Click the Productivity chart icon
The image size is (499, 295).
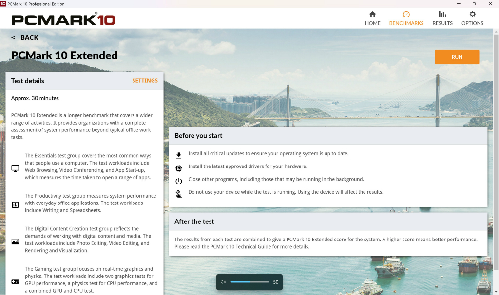pos(15,205)
